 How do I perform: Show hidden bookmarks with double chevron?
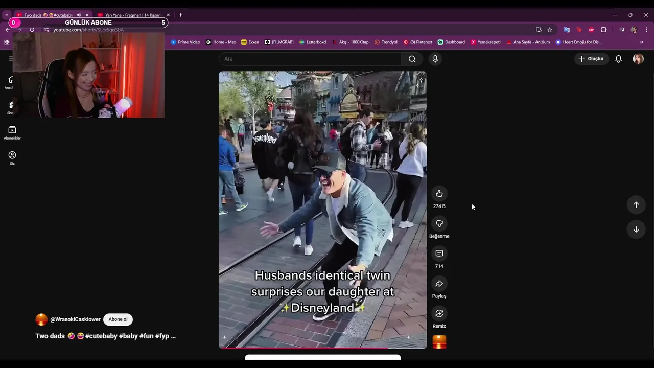642,42
